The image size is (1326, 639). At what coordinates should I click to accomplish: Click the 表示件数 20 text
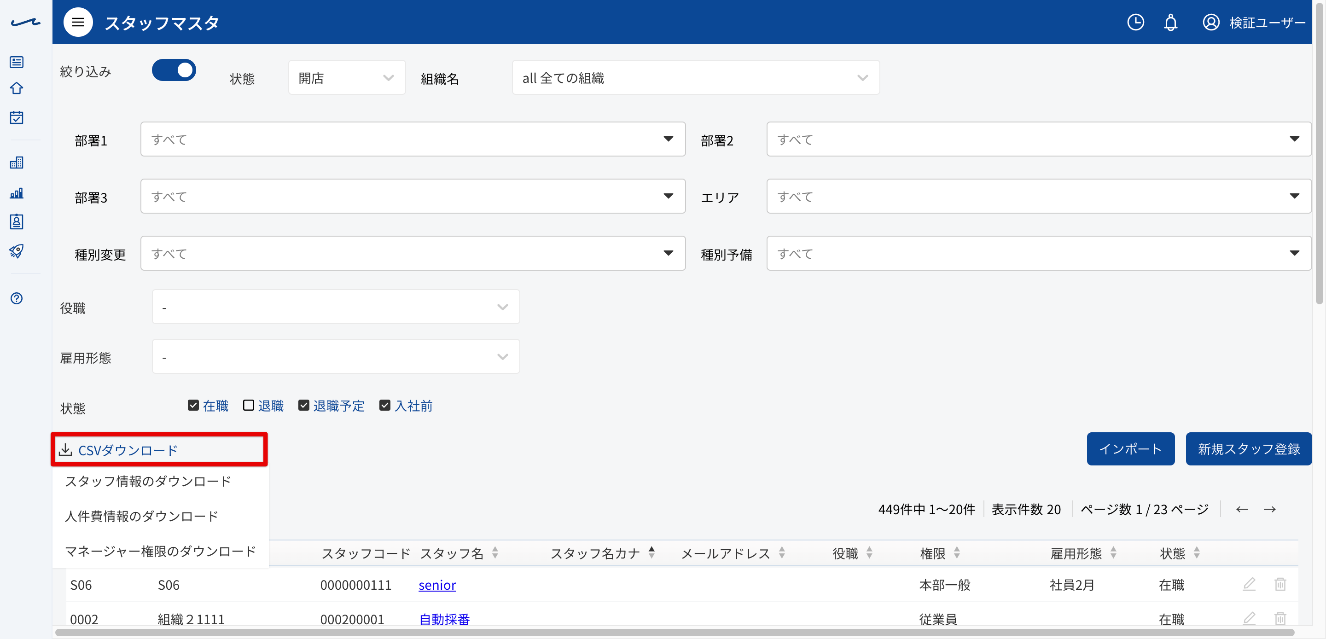coord(1026,509)
